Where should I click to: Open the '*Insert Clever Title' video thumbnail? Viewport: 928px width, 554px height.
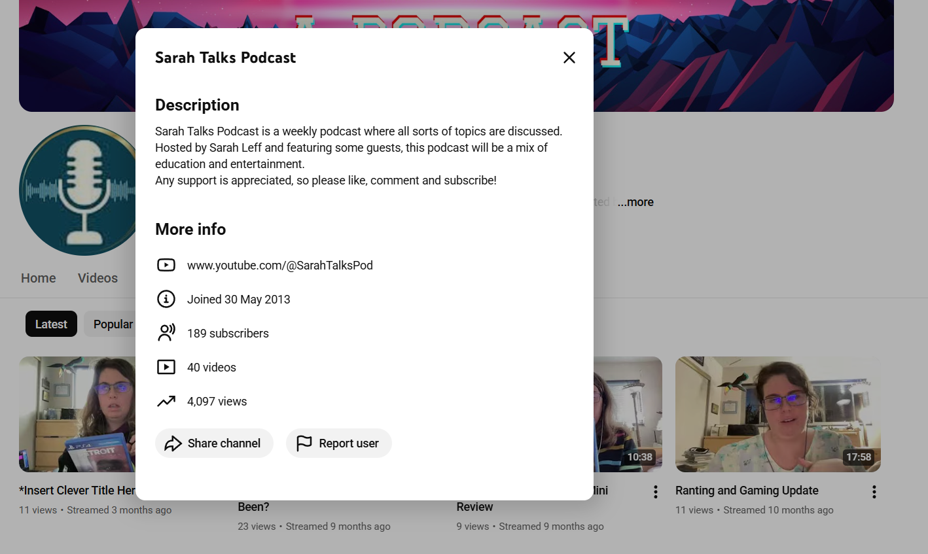point(77,414)
